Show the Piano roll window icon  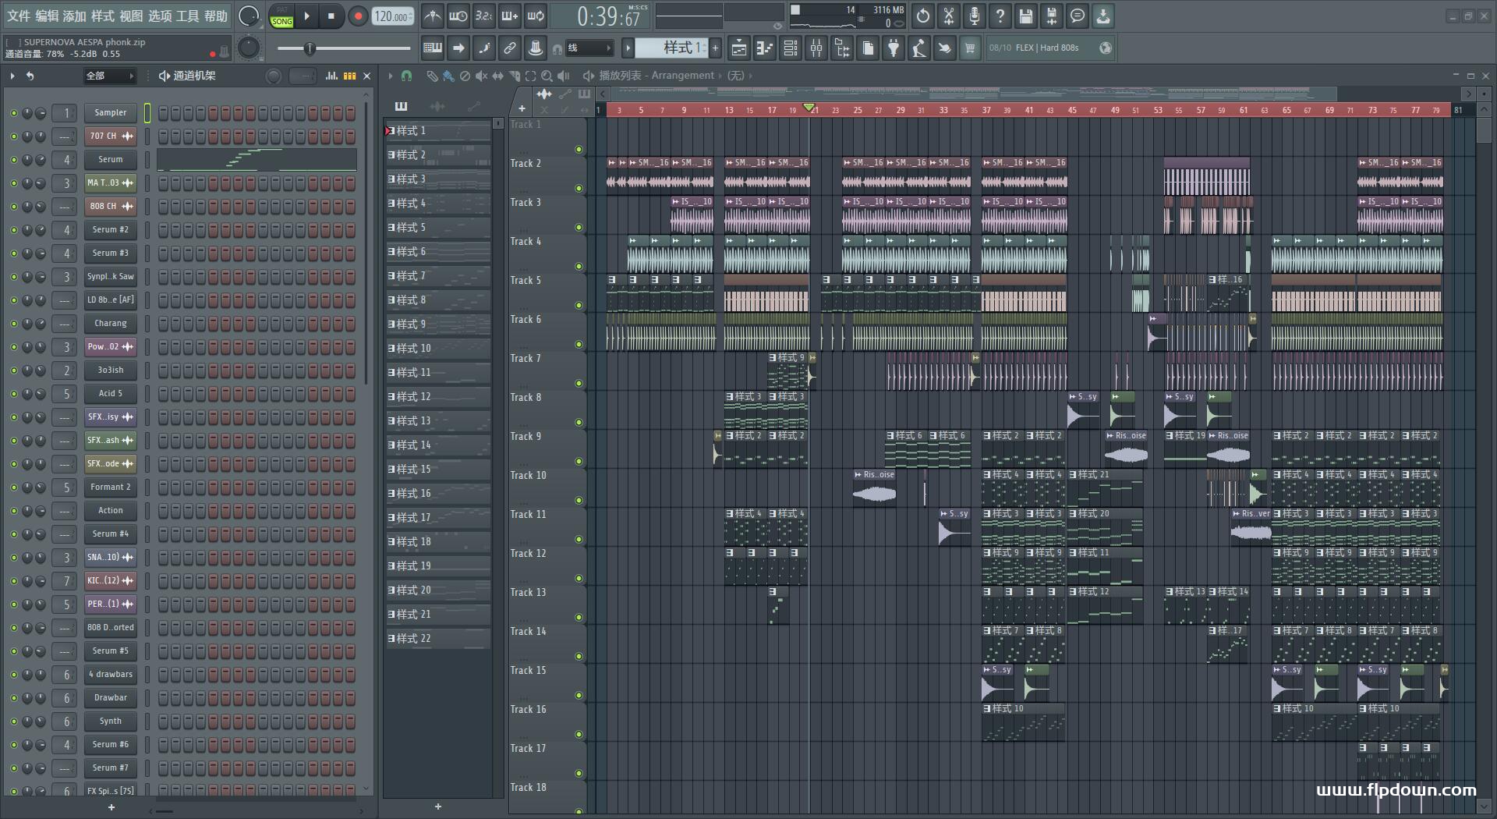765,48
